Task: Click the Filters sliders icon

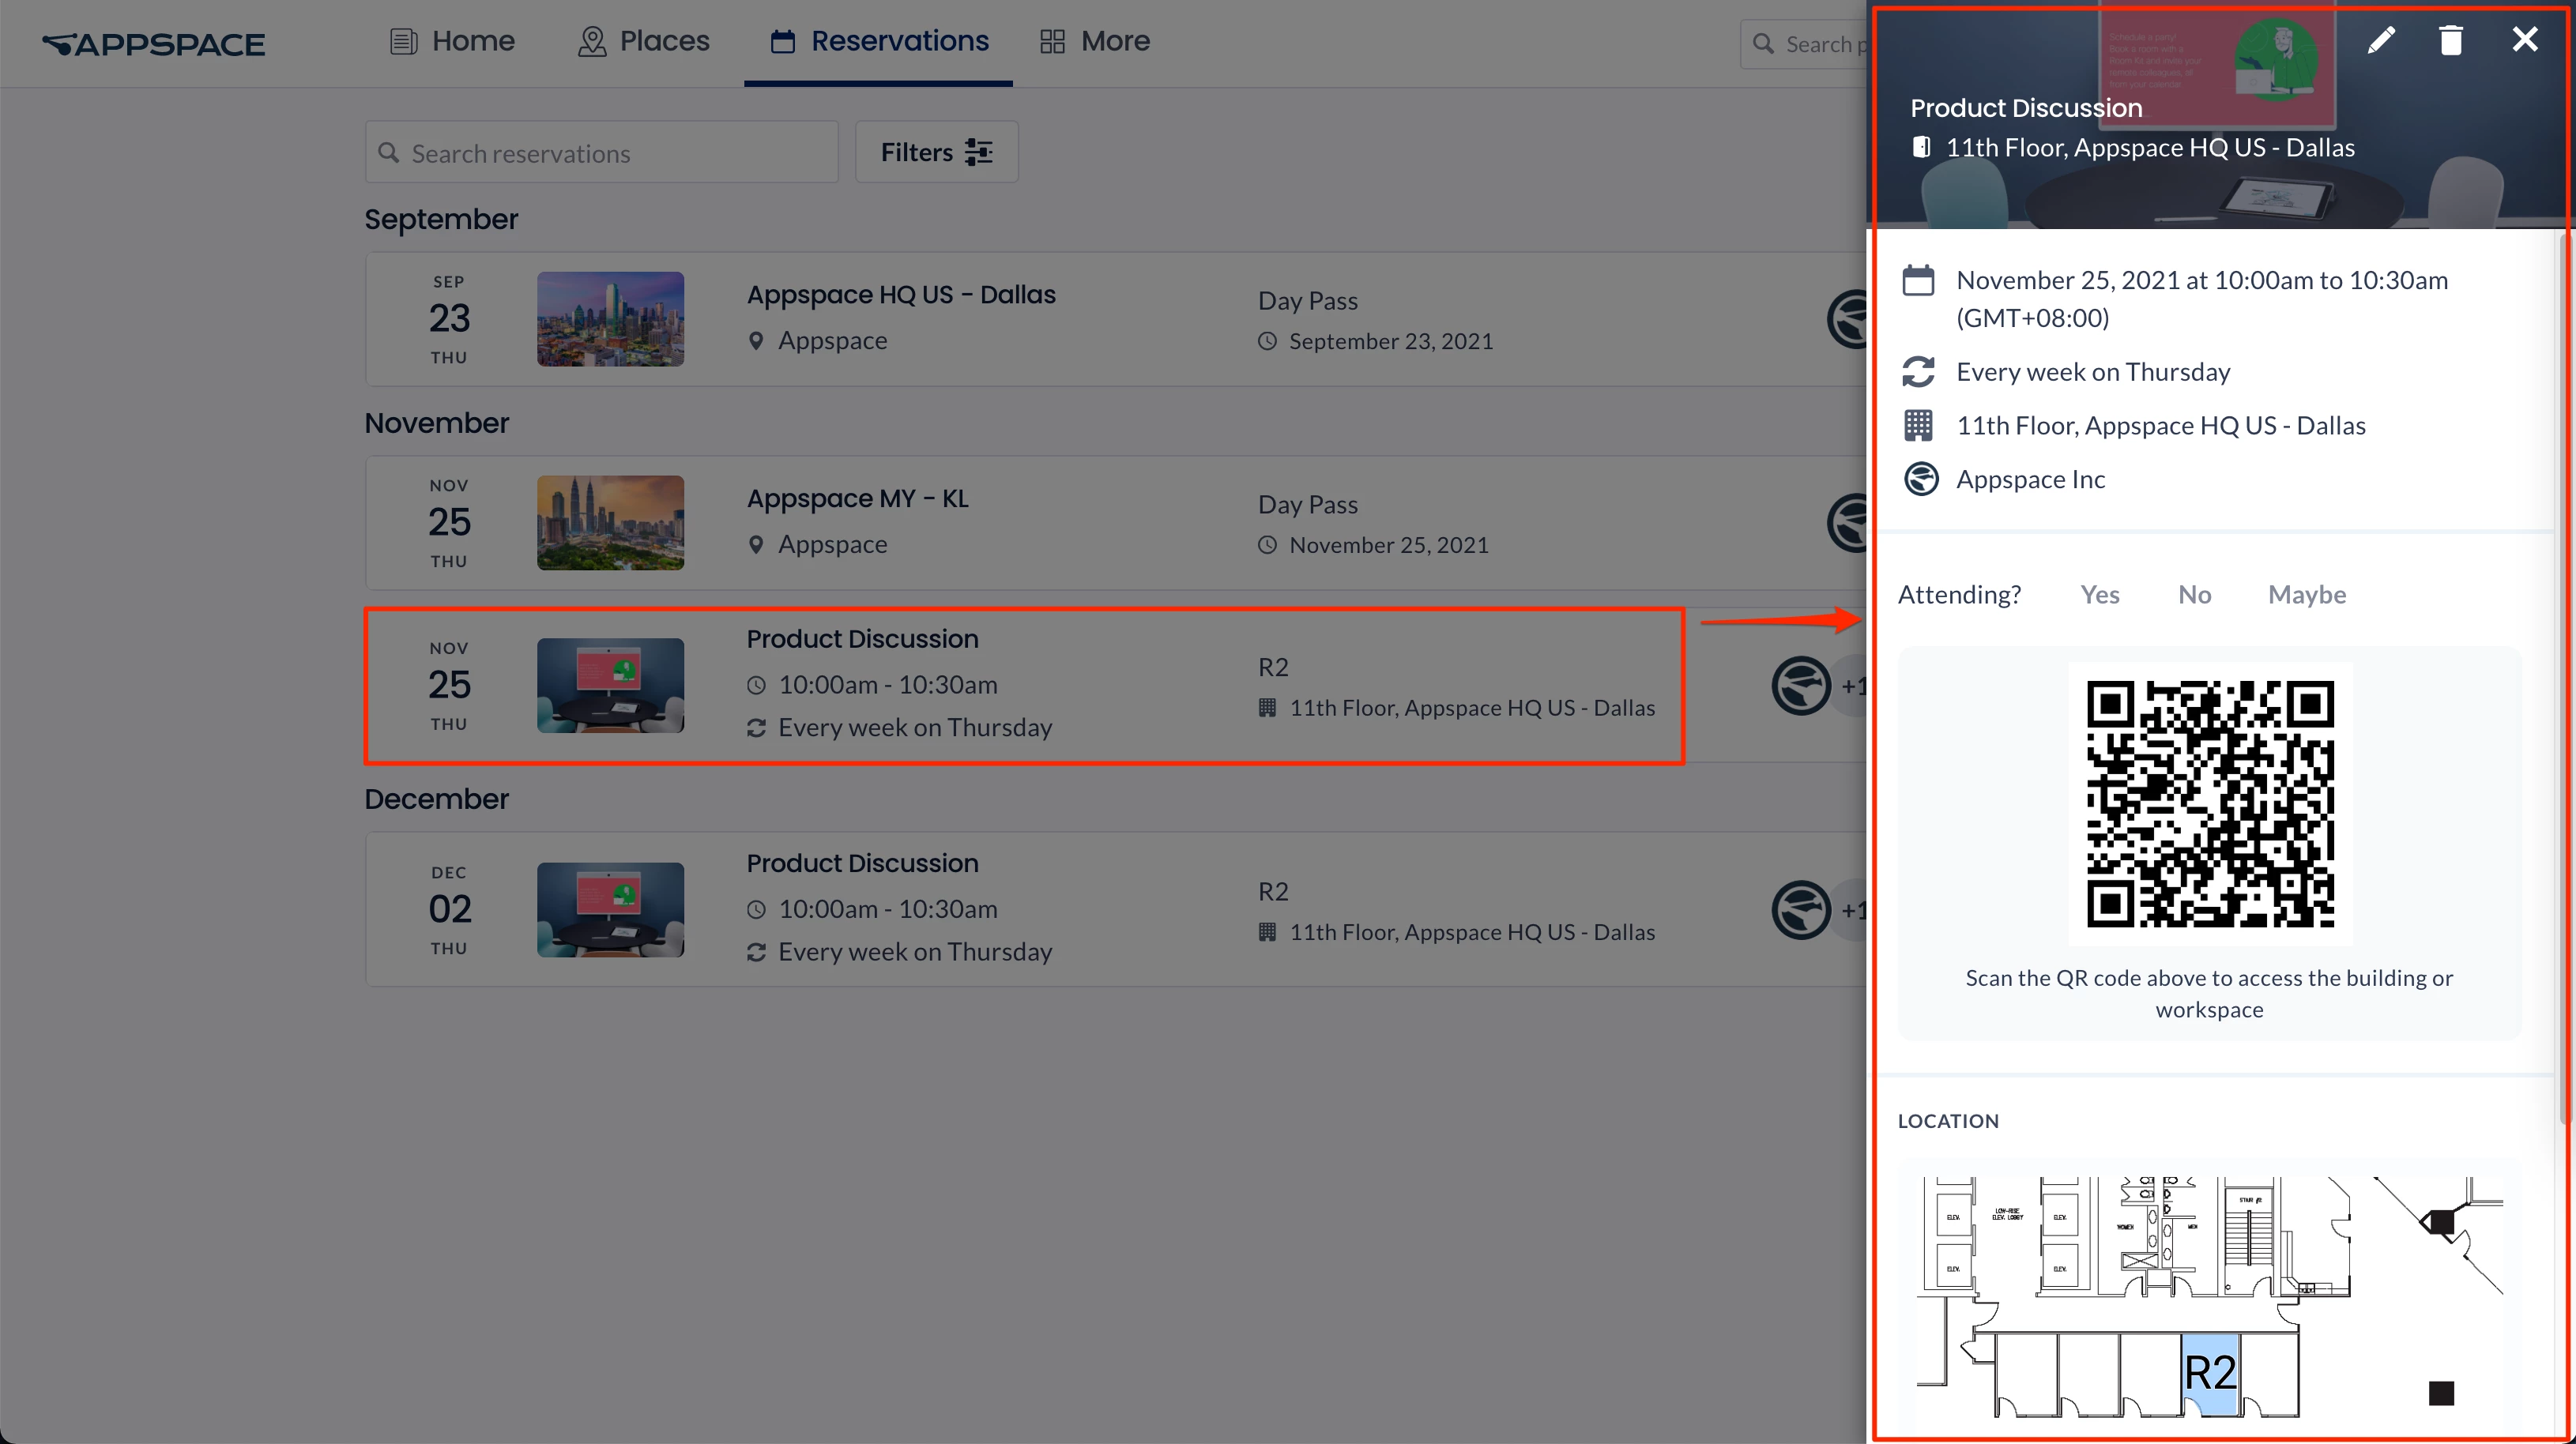Action: (x=978, y=152)
